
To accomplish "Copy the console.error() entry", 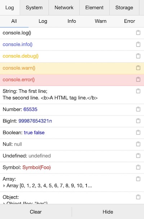I will click(138, 80).
